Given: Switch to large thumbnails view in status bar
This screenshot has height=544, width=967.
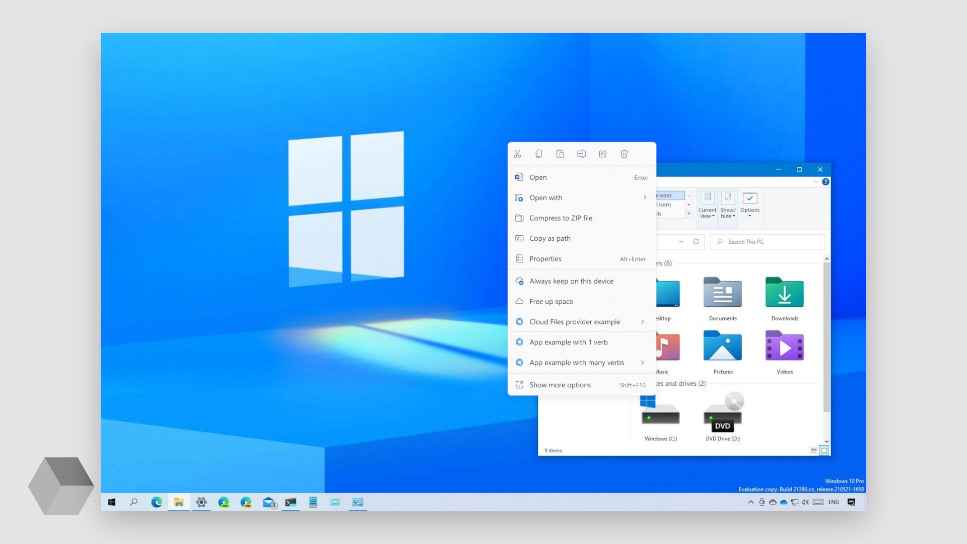Looking at the screenshot, I should [824, 450].
